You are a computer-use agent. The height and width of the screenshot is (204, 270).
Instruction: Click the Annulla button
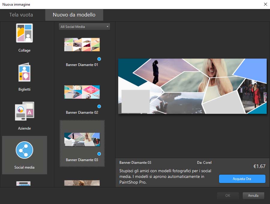pyautogui.click(x=253, y=196)
